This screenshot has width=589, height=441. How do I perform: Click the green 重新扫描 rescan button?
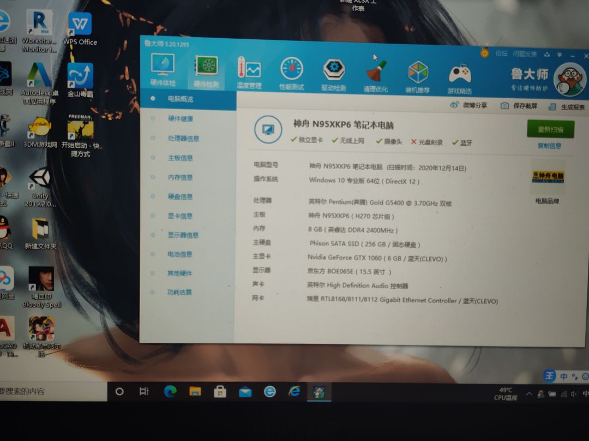pos(550,129)
